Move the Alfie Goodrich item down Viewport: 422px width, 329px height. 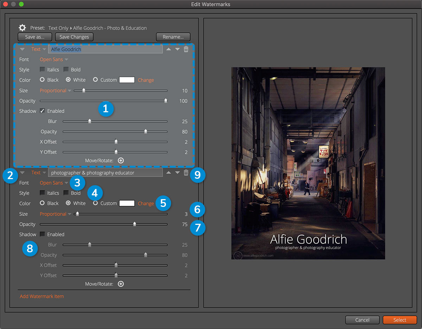177,49
